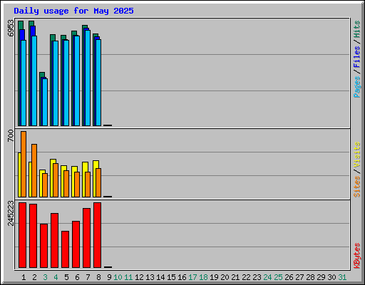Click the green day 17 axis label

(x=192, y=277)
